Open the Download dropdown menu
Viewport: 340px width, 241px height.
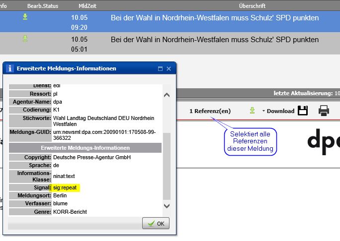(278, 111)
